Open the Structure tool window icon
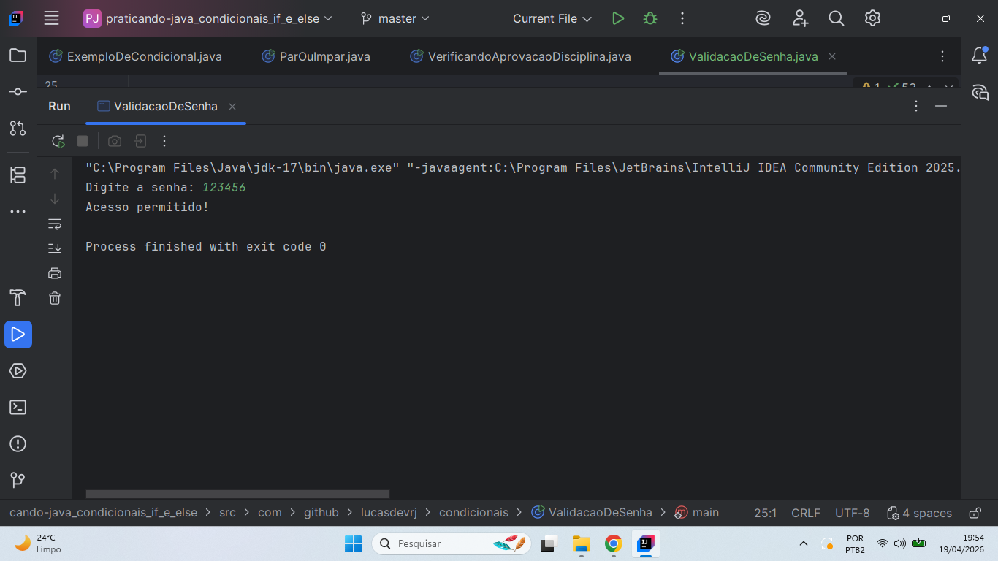 click(x=18, y=175)
